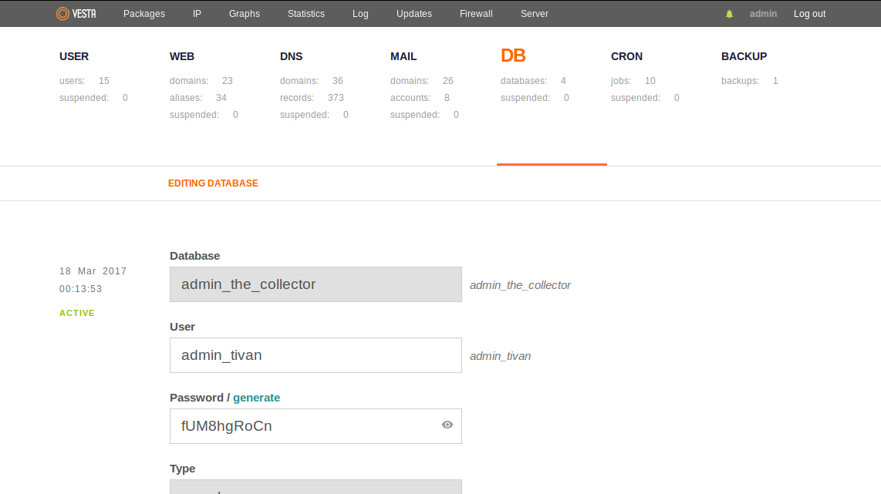Click the User field with admin_tivan

pos(316,355)
